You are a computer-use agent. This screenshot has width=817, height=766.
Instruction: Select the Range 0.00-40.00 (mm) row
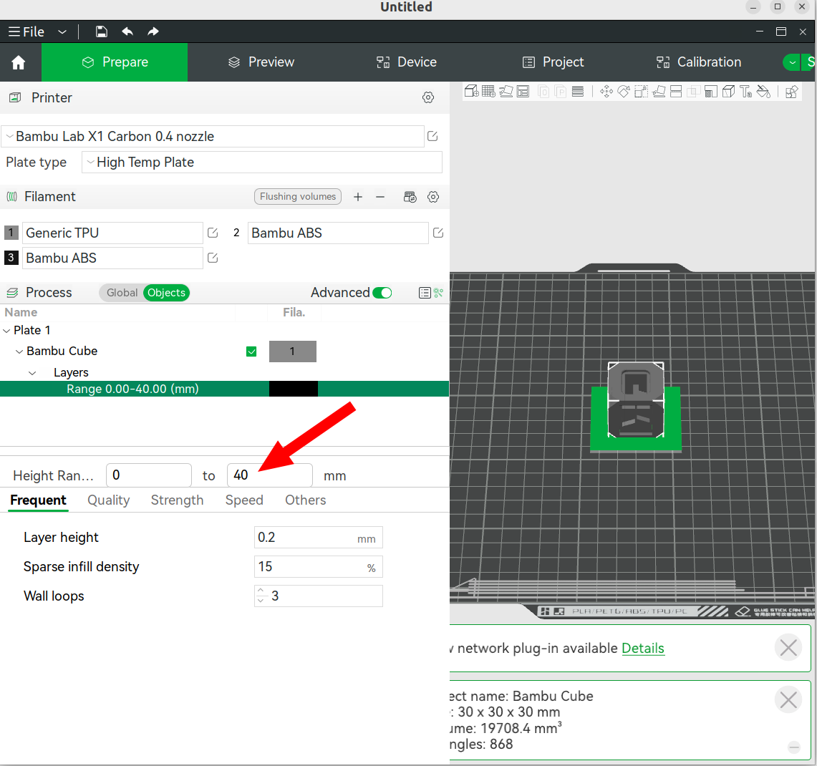coord(225,389)
